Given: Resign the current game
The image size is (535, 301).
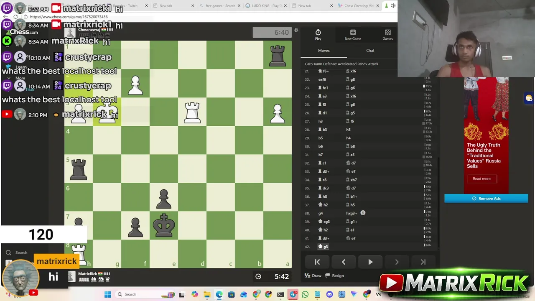Looking at the screenshot, I should point(334,275).
